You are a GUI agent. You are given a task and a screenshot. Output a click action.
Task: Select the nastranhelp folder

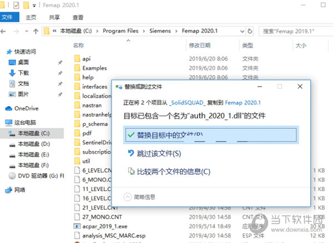coord(97,115)
